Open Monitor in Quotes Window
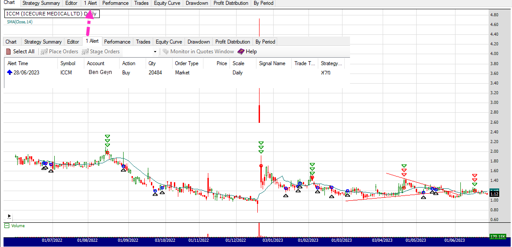 (x=198, y=52)
